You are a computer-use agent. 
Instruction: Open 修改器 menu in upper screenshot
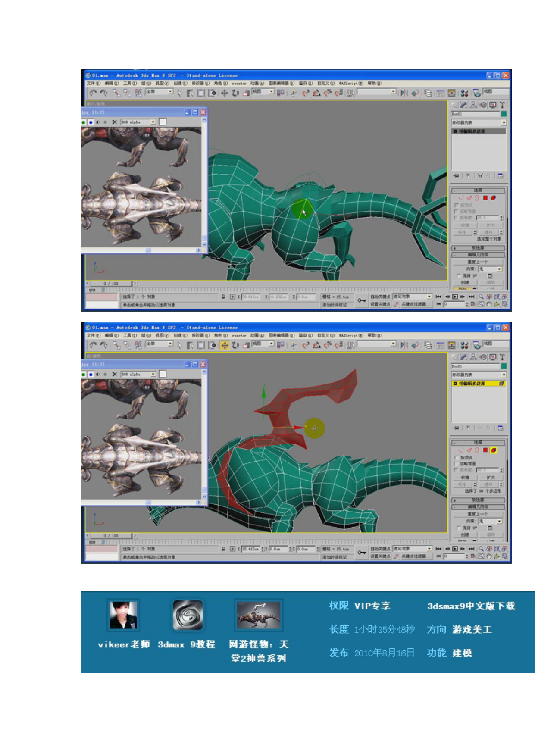tap(200, 83)
